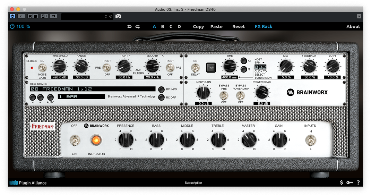Screen dimensions: 371x196
Task: Open help with the question mark icon
Action: tap(358, 182)
